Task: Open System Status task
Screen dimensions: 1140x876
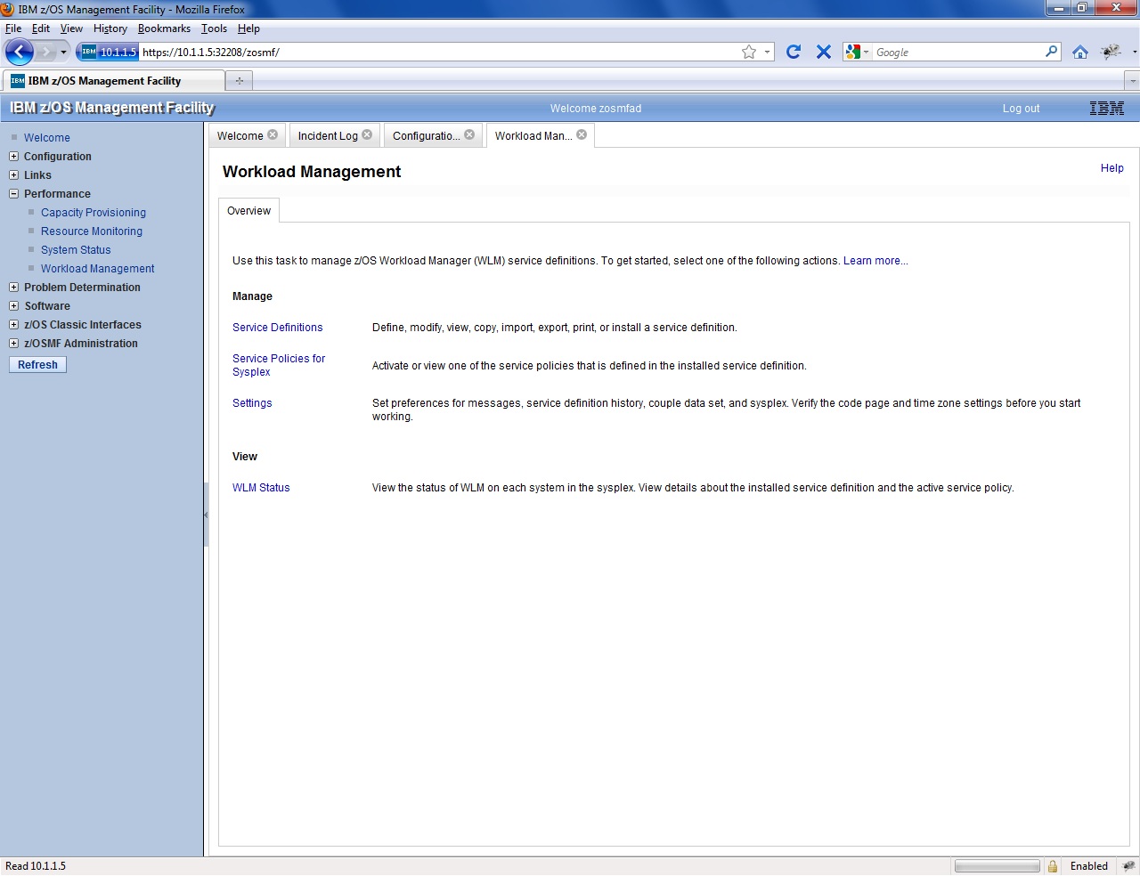Action: pos(76,250)
